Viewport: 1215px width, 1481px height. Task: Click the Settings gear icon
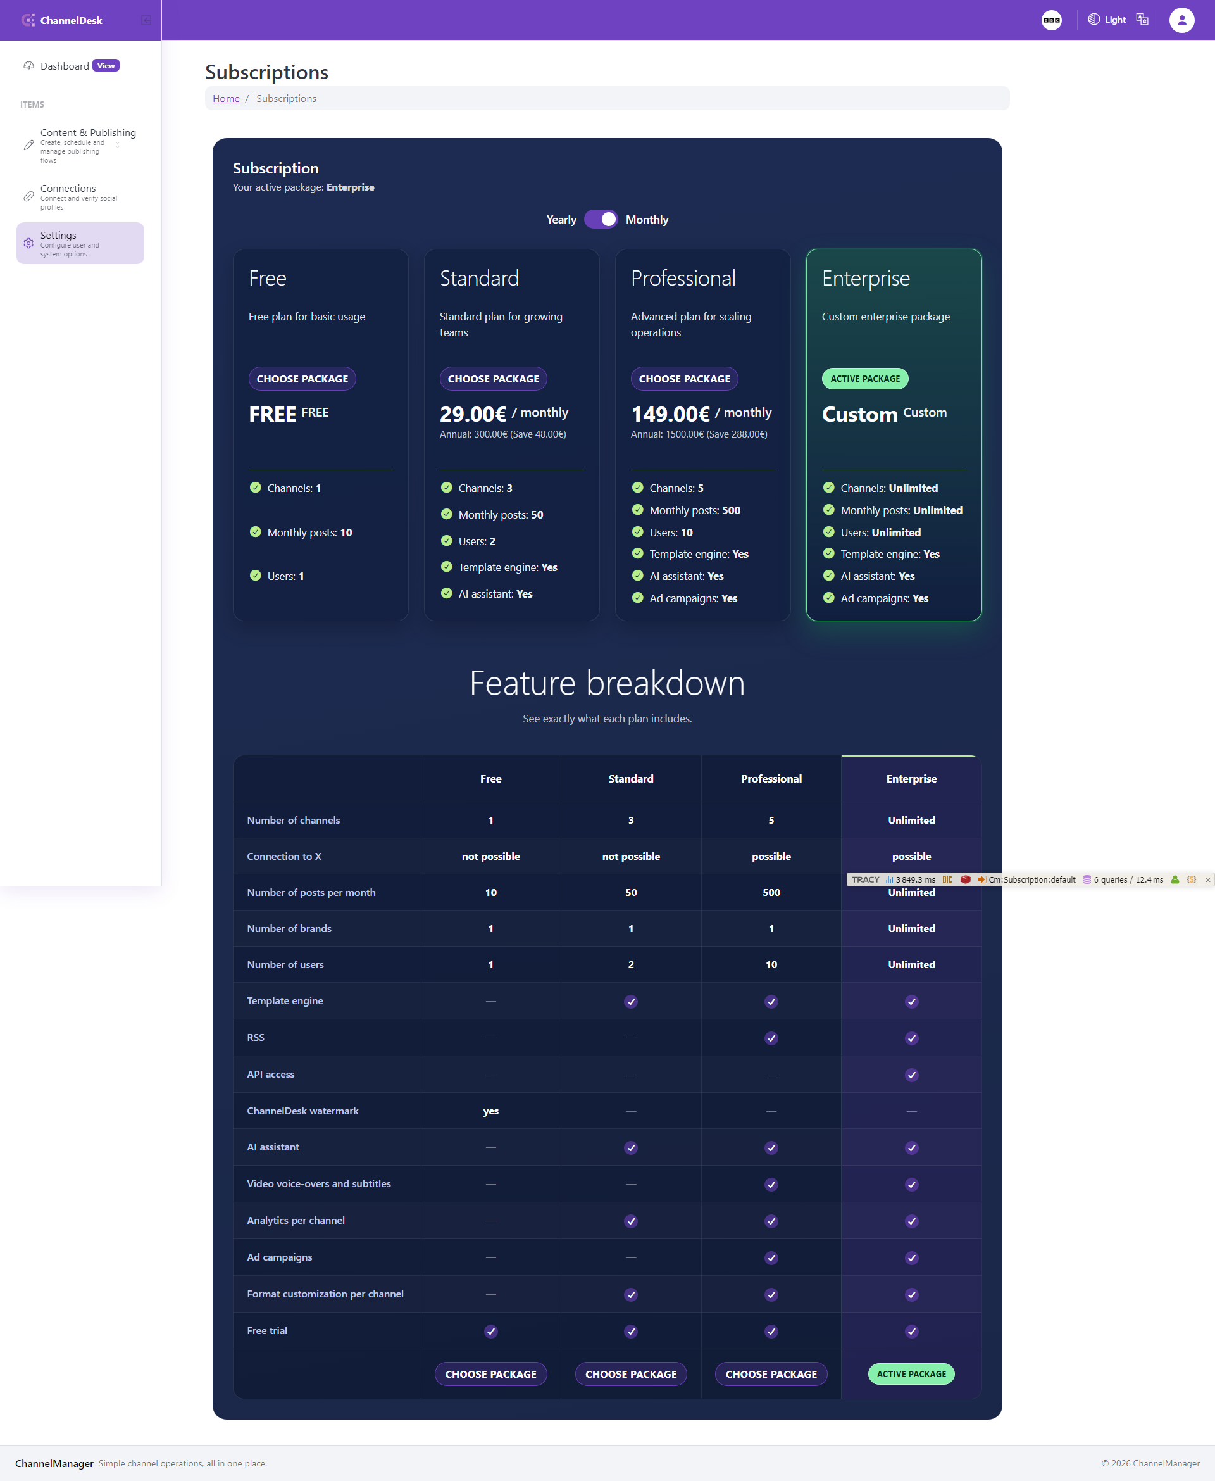tap(28, 243)
